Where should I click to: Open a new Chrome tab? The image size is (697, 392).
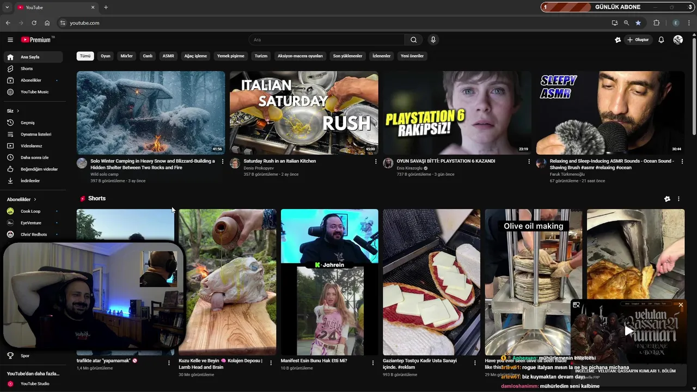(106, 7)
